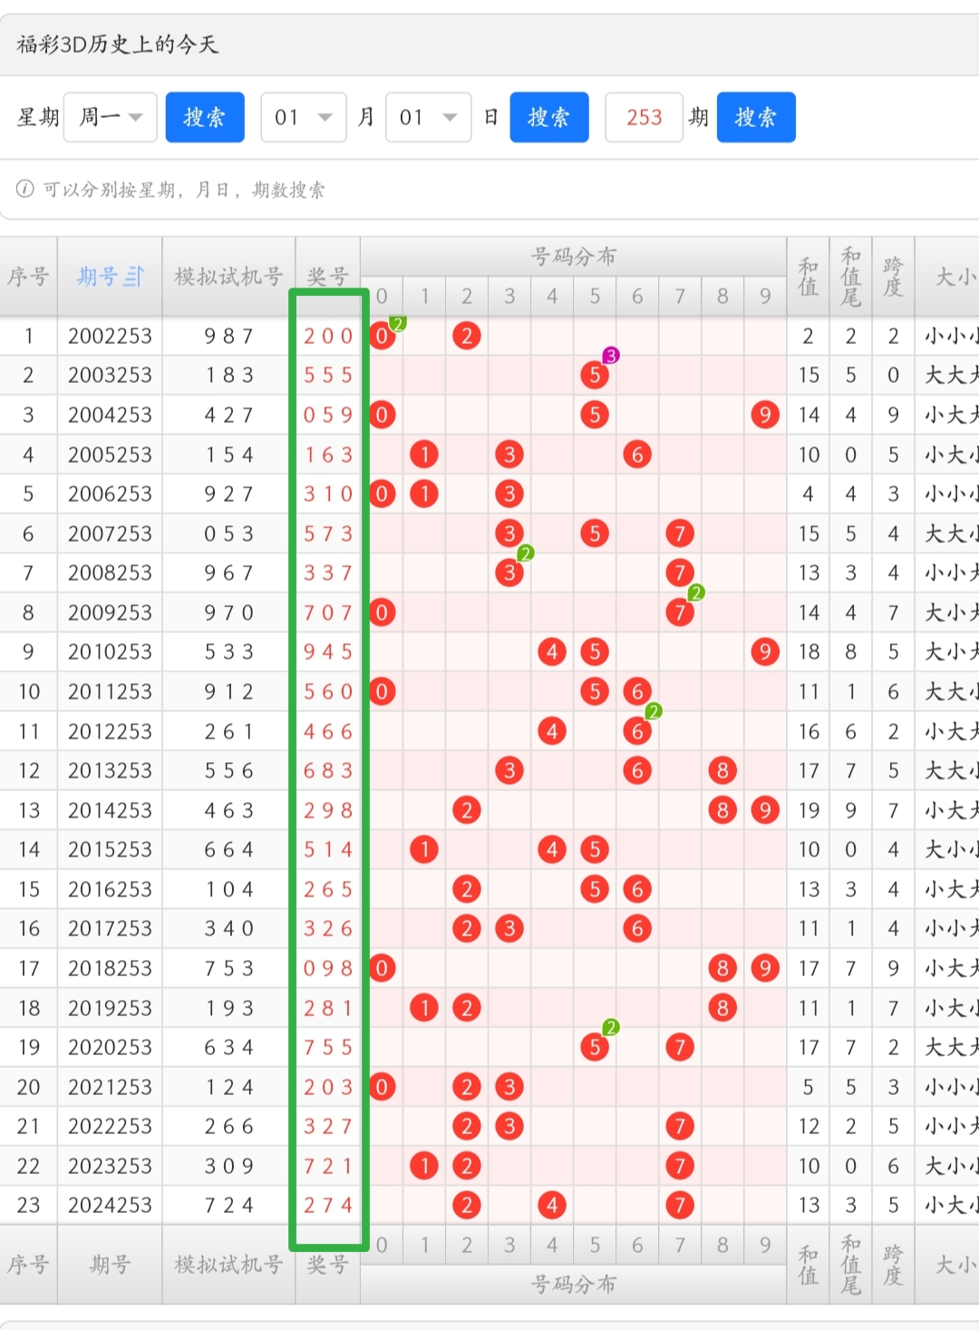Select period number 2011253
Image resolution: width=979 pixels, height=1330 pixels.
(110, 691)
